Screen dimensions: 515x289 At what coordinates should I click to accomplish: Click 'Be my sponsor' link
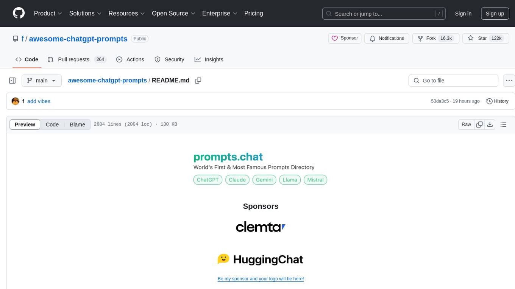click(x=261, y=279)
